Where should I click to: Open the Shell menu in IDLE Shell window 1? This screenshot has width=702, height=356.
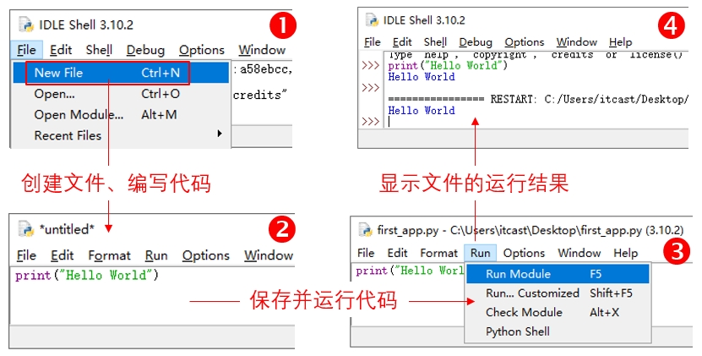coord(99,50)
